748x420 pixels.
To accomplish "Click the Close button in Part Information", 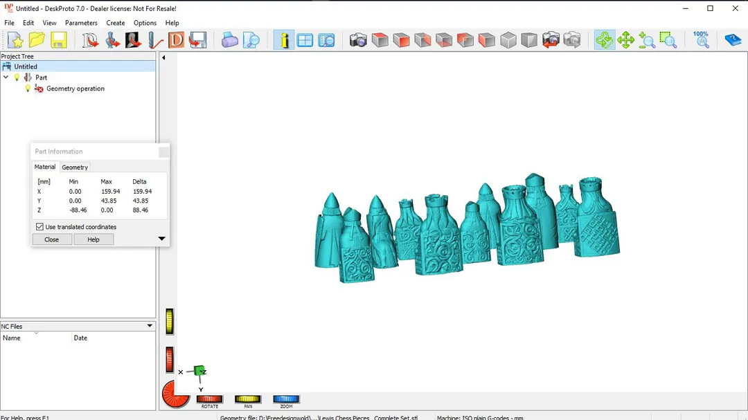I will pyautogui.click(x=51, y=239).
